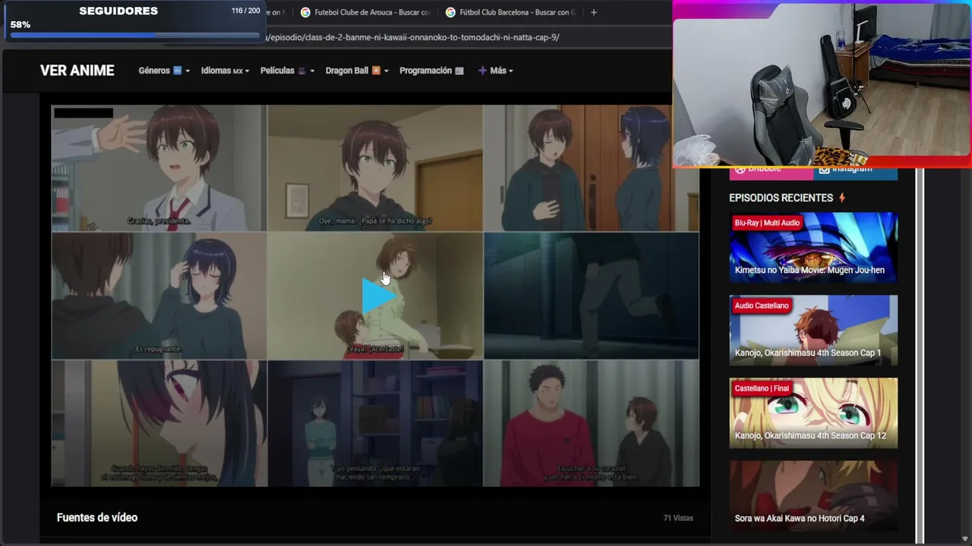Viewport: 972px width, 546px height.
Task: Click the Google favicon on the Barcelona tab
Action: tap(450, 12)
